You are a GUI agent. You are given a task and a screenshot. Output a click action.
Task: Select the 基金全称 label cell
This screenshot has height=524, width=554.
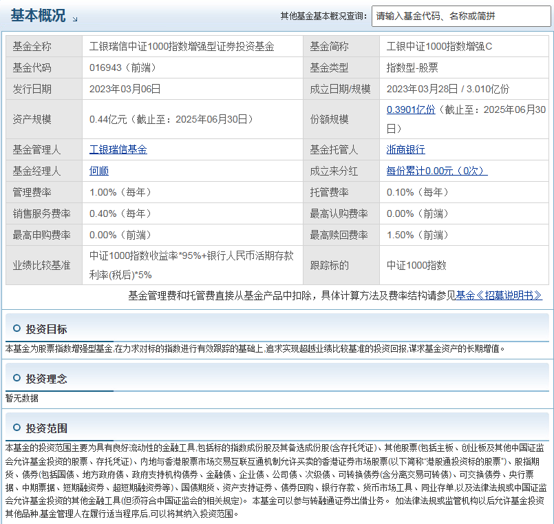[x=44, y=46]
